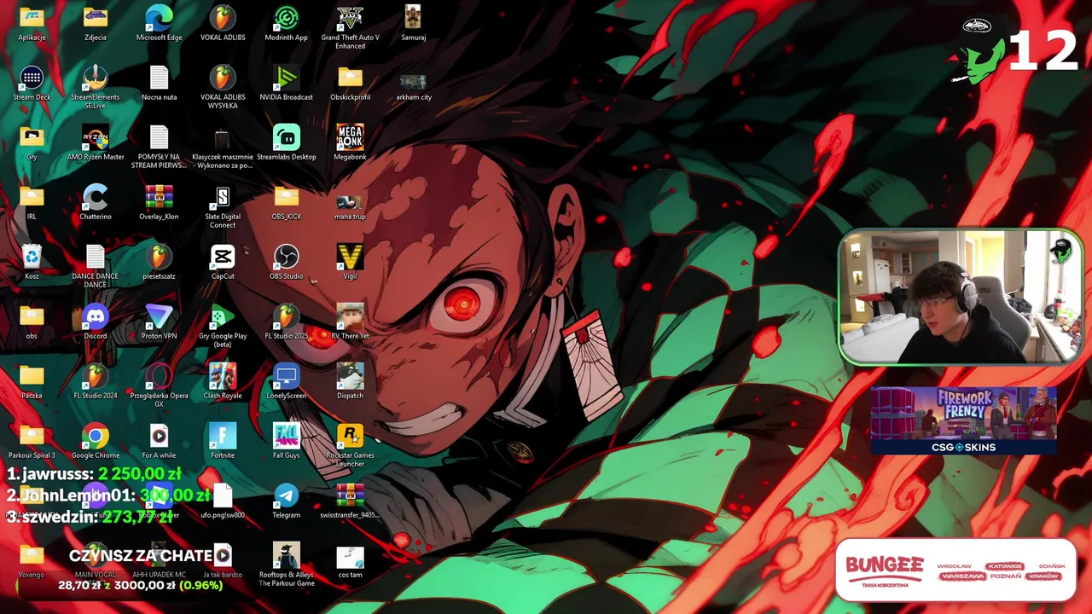Open Gry Google Play (beta)

point(223,326)
